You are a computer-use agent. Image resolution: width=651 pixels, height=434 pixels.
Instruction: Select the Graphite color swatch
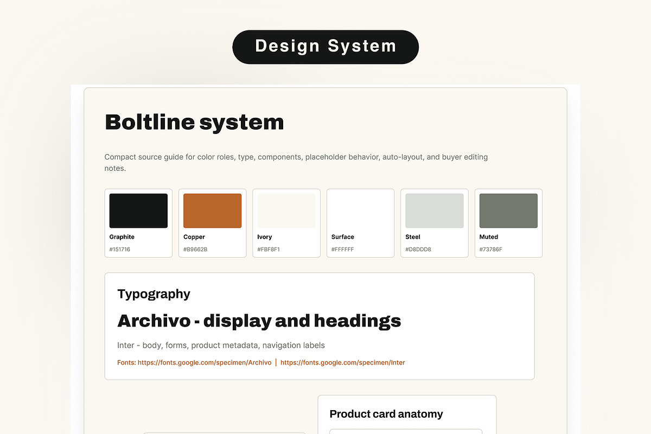(x=138, y=210)
